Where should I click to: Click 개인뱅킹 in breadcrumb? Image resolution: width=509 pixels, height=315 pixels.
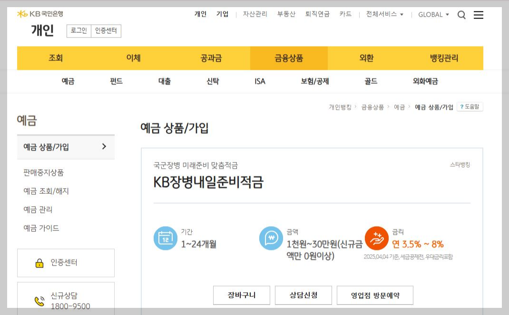coord(340,107)
